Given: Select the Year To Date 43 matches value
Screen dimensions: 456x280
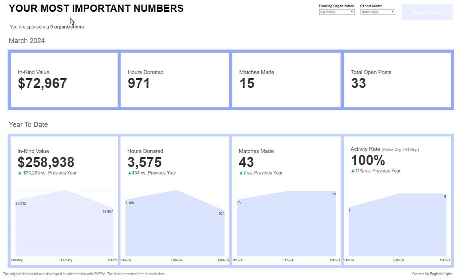Looking at the screenshot, I should pos(246,162).
